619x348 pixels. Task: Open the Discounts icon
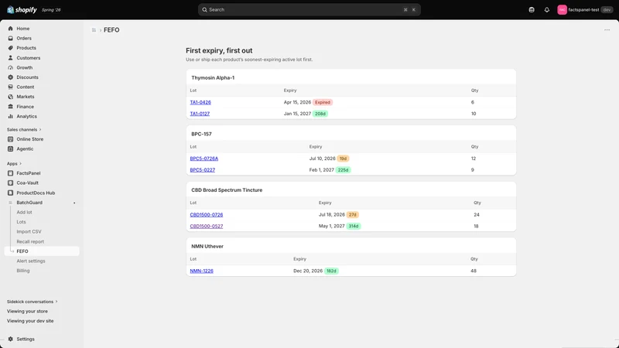tap(11, 77)
